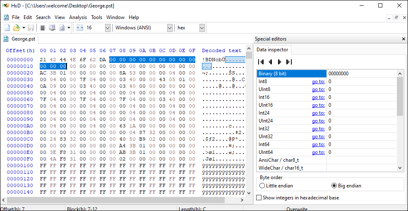Restore the inner document window
Viewport: 408px width, 211px height.
397,18
